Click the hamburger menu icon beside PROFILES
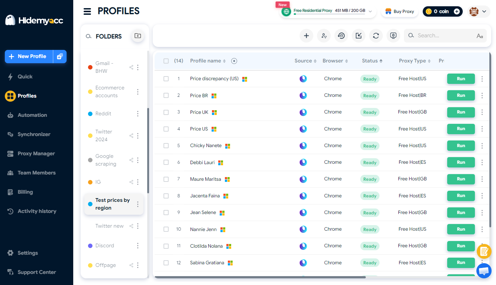496x285 pixels. click(x=87, y=11)
